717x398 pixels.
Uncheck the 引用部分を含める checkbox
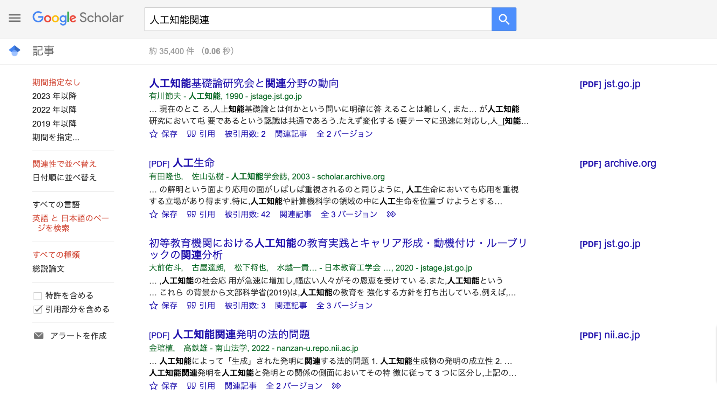click(37, 309)
